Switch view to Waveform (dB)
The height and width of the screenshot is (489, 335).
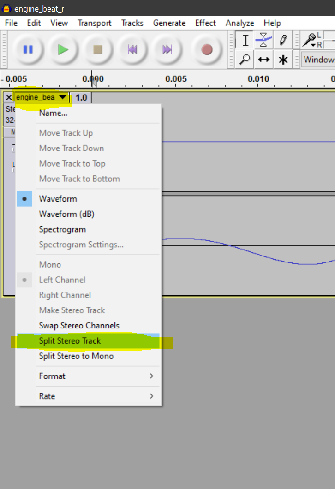(x=88, y=214)
